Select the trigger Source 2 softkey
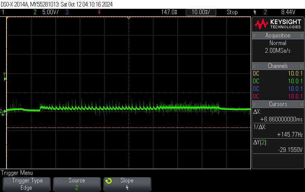 77,184
